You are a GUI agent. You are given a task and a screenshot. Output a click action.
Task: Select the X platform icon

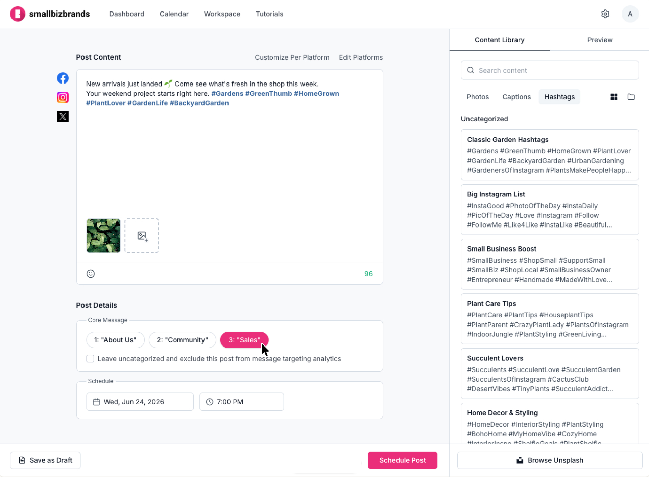pos(63,117)
